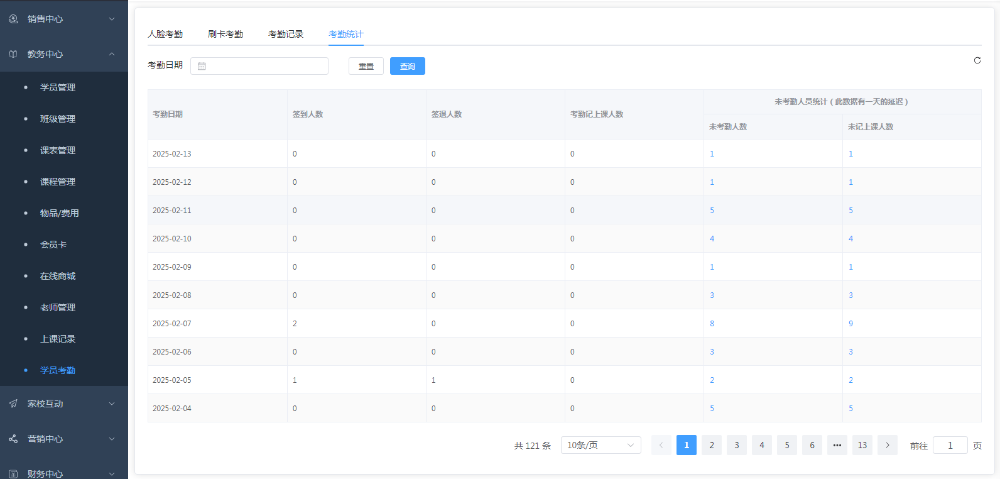
Task: Open 未记上课人数 link 5 for 2025-02-04
Action: [x=851, y=408]
